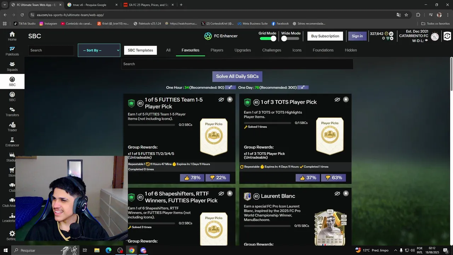Click Buy Subscription button

coord(325,36)
